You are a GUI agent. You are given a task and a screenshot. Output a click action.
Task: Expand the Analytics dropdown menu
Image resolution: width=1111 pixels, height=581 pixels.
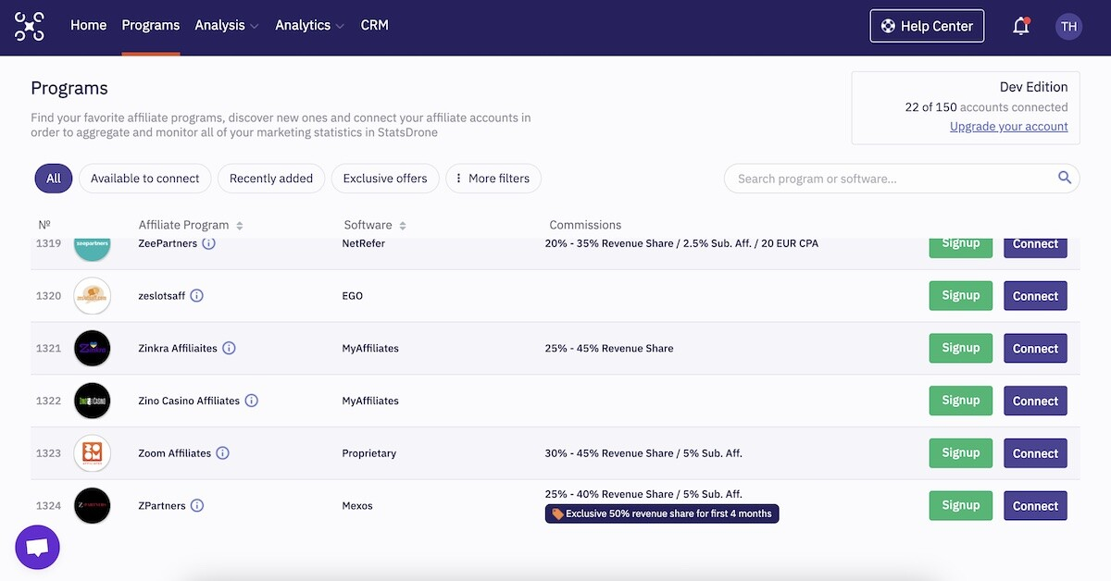(309, 26)
